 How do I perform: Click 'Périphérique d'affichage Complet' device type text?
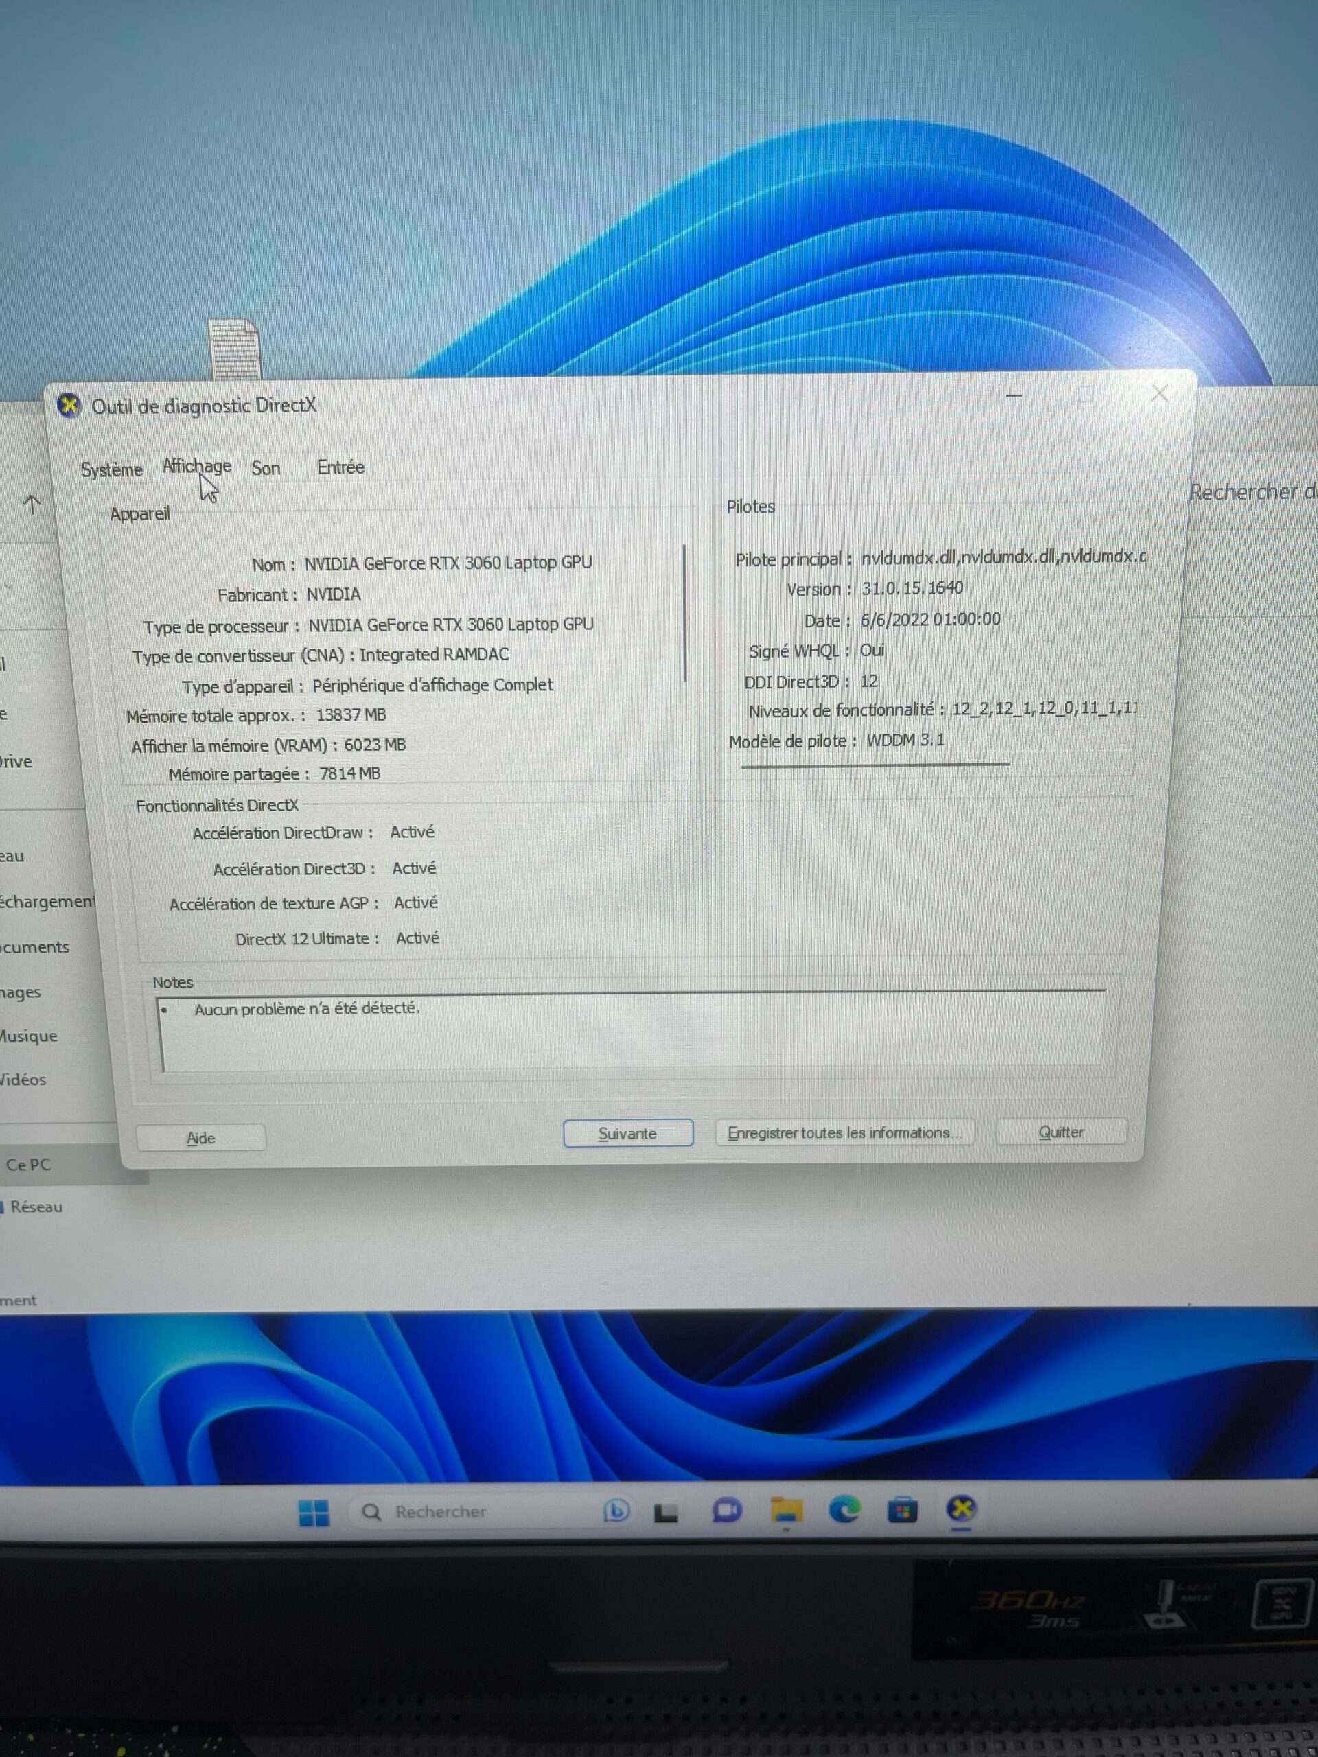[x=432, y=685]
